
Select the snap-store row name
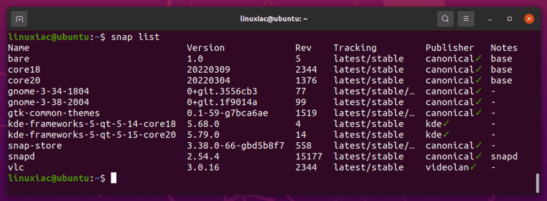coord(35,145)
